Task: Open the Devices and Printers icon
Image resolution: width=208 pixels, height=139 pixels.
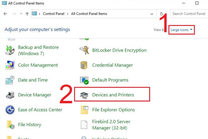Action: coord(84,95)
